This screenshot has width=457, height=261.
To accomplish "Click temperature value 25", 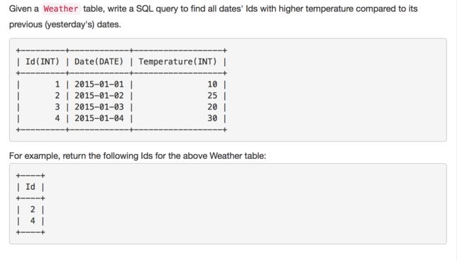I will (212, 96).
